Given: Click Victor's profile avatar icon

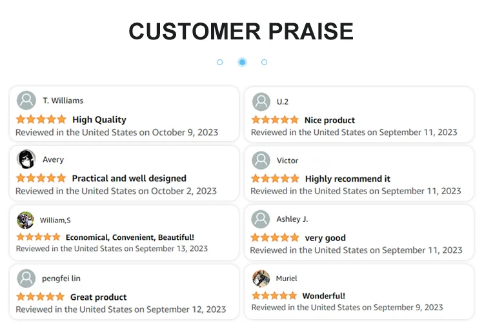Looking at the screenshot, I should click(261, 161).
